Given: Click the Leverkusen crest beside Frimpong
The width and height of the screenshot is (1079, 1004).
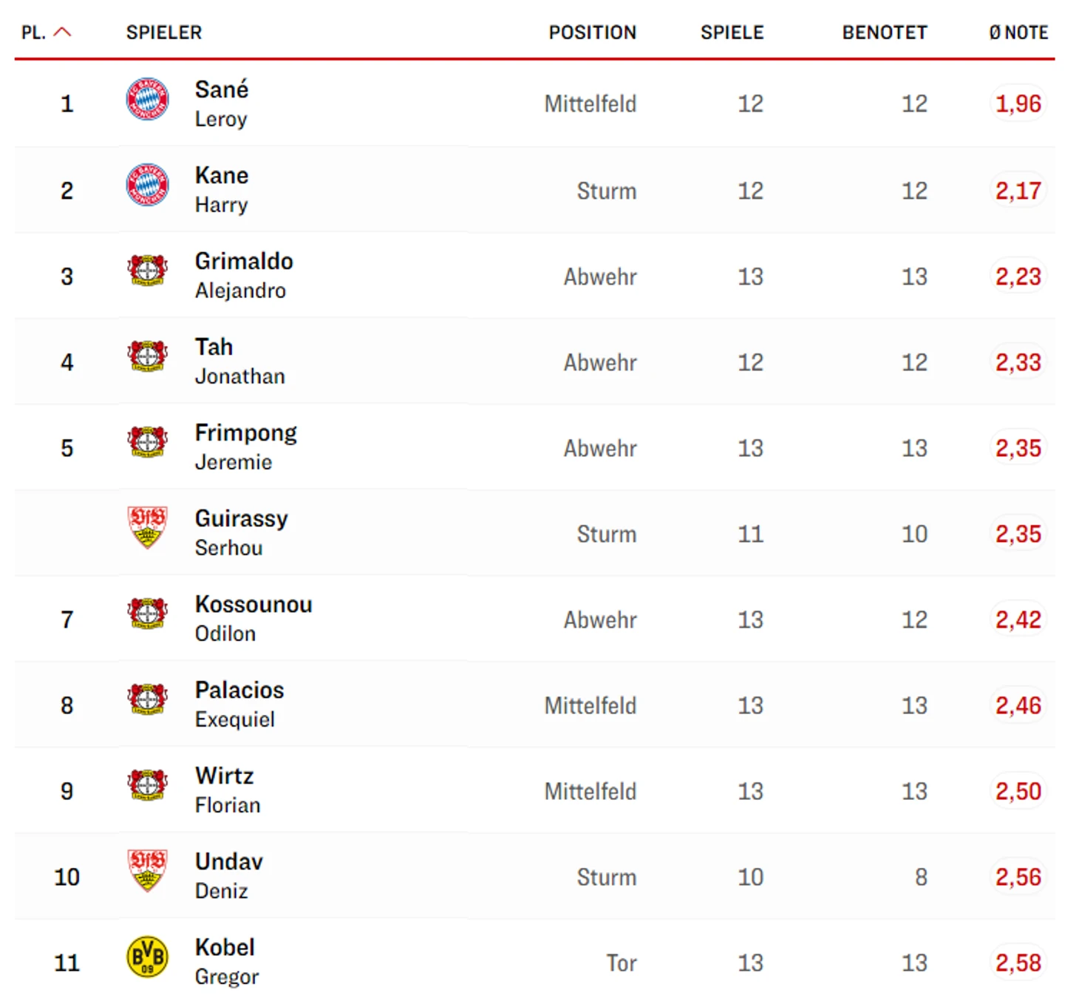Looking at the screenshot, I should [x=147, y=442].
